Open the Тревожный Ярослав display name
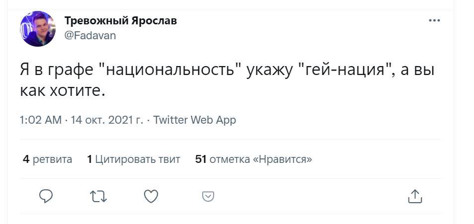This screenshot has width=474, height=224. (121, 21)
